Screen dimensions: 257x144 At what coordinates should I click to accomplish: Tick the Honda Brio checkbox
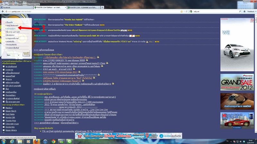point(4,127)
